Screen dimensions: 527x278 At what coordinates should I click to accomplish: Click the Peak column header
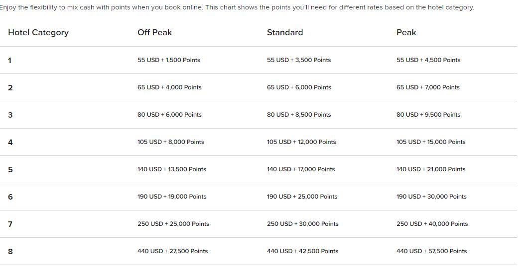[x=406, y=32]
